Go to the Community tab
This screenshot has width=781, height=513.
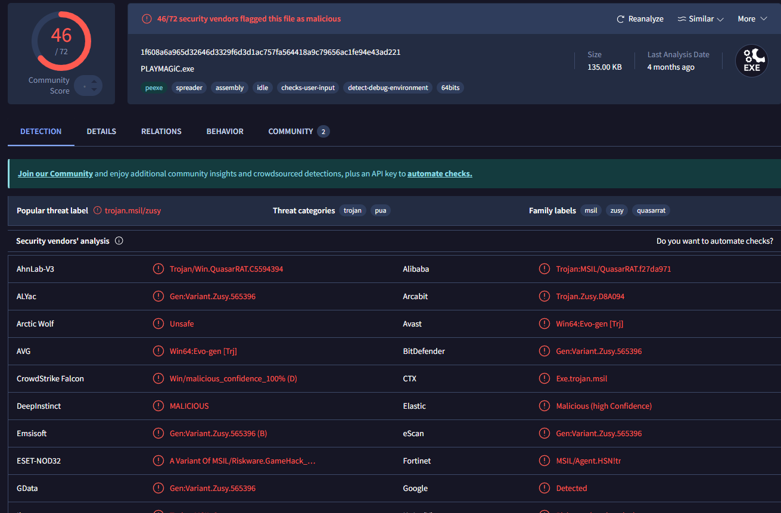290,131
